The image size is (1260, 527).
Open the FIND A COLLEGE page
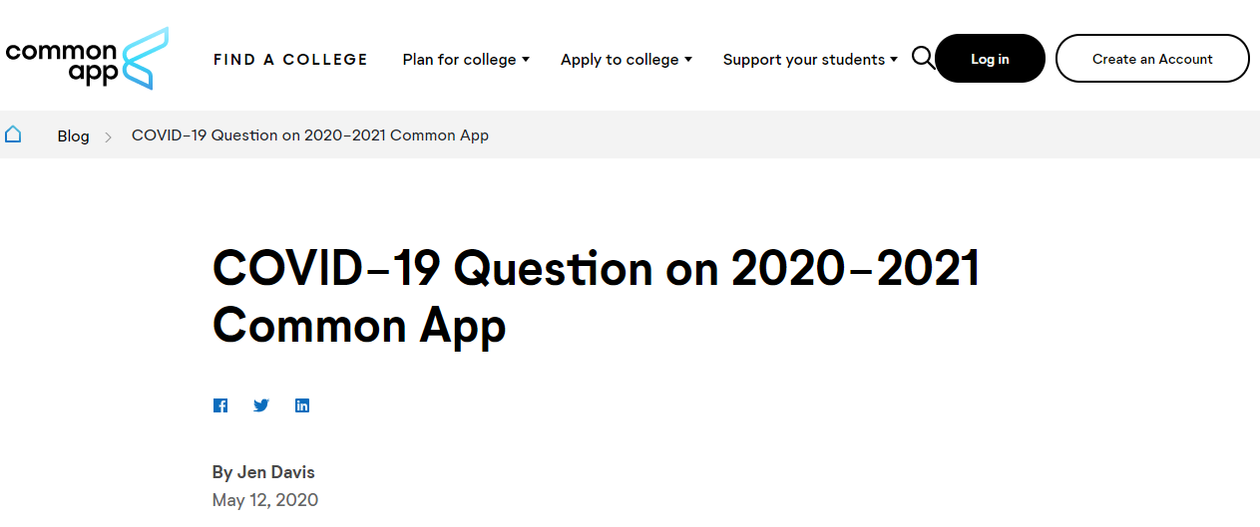tap(290, 60)
